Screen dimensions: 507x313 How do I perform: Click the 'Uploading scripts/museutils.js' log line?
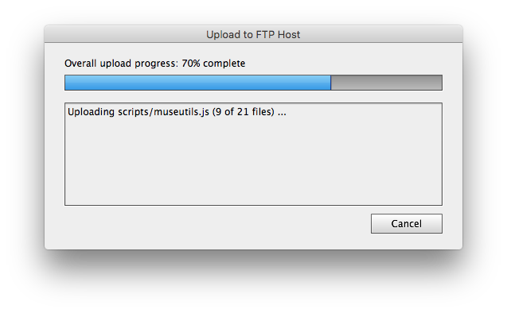[x=177, y=112]
